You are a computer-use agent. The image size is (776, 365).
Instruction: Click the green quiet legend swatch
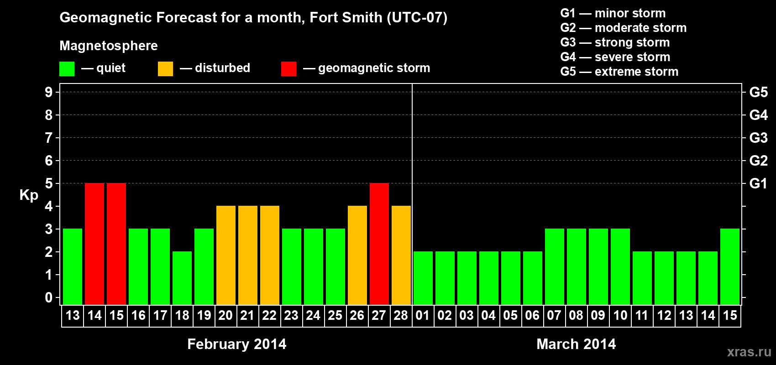[x=67, y=69]
